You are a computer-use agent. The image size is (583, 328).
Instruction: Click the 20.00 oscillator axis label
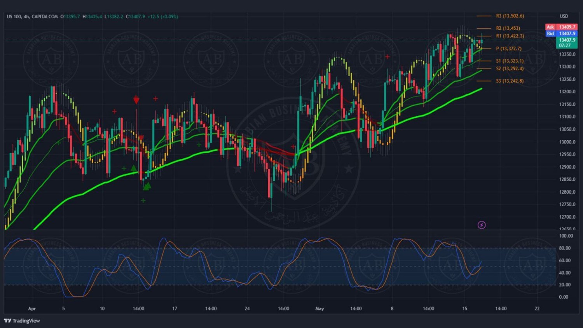click(565, 284)
